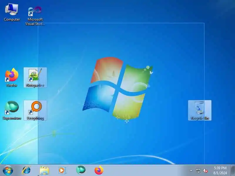Select the Computer desktop icon
235x176 pixels.
pyautogui.click(x=12, y=13)
